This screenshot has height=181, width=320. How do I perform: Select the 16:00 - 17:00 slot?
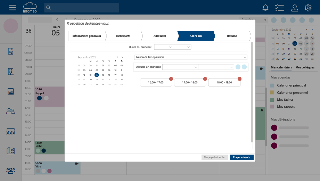coord(156,82)
